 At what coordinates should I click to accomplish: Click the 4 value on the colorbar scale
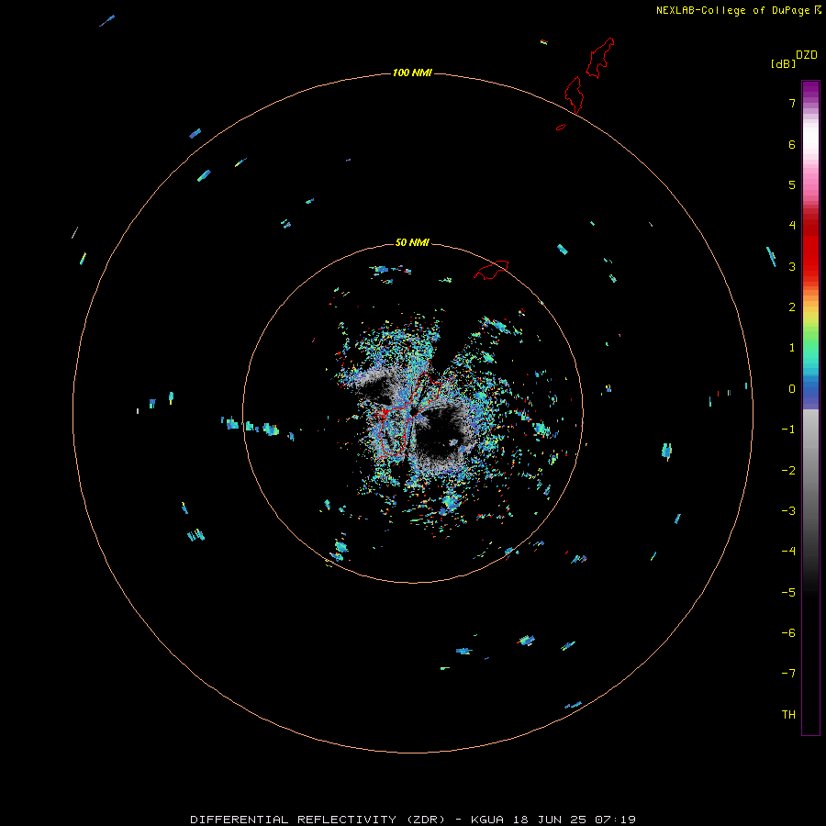[x=792, y=226]
